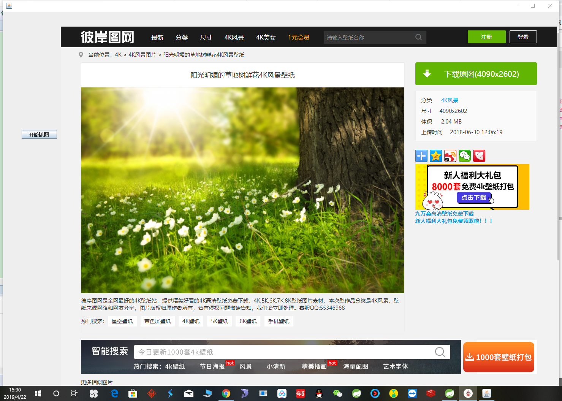The image size is (562, 401).
Task: Click the 5K壁纸 hot search tag
Action: pyautogui.click(x=220, y=321)
